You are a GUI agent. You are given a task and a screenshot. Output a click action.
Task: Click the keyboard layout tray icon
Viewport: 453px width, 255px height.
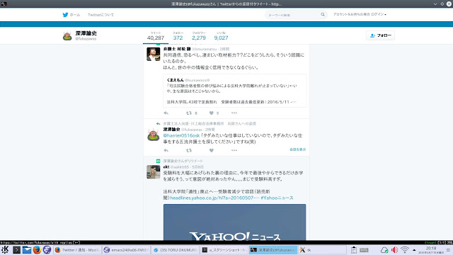[x=364, y=250]
